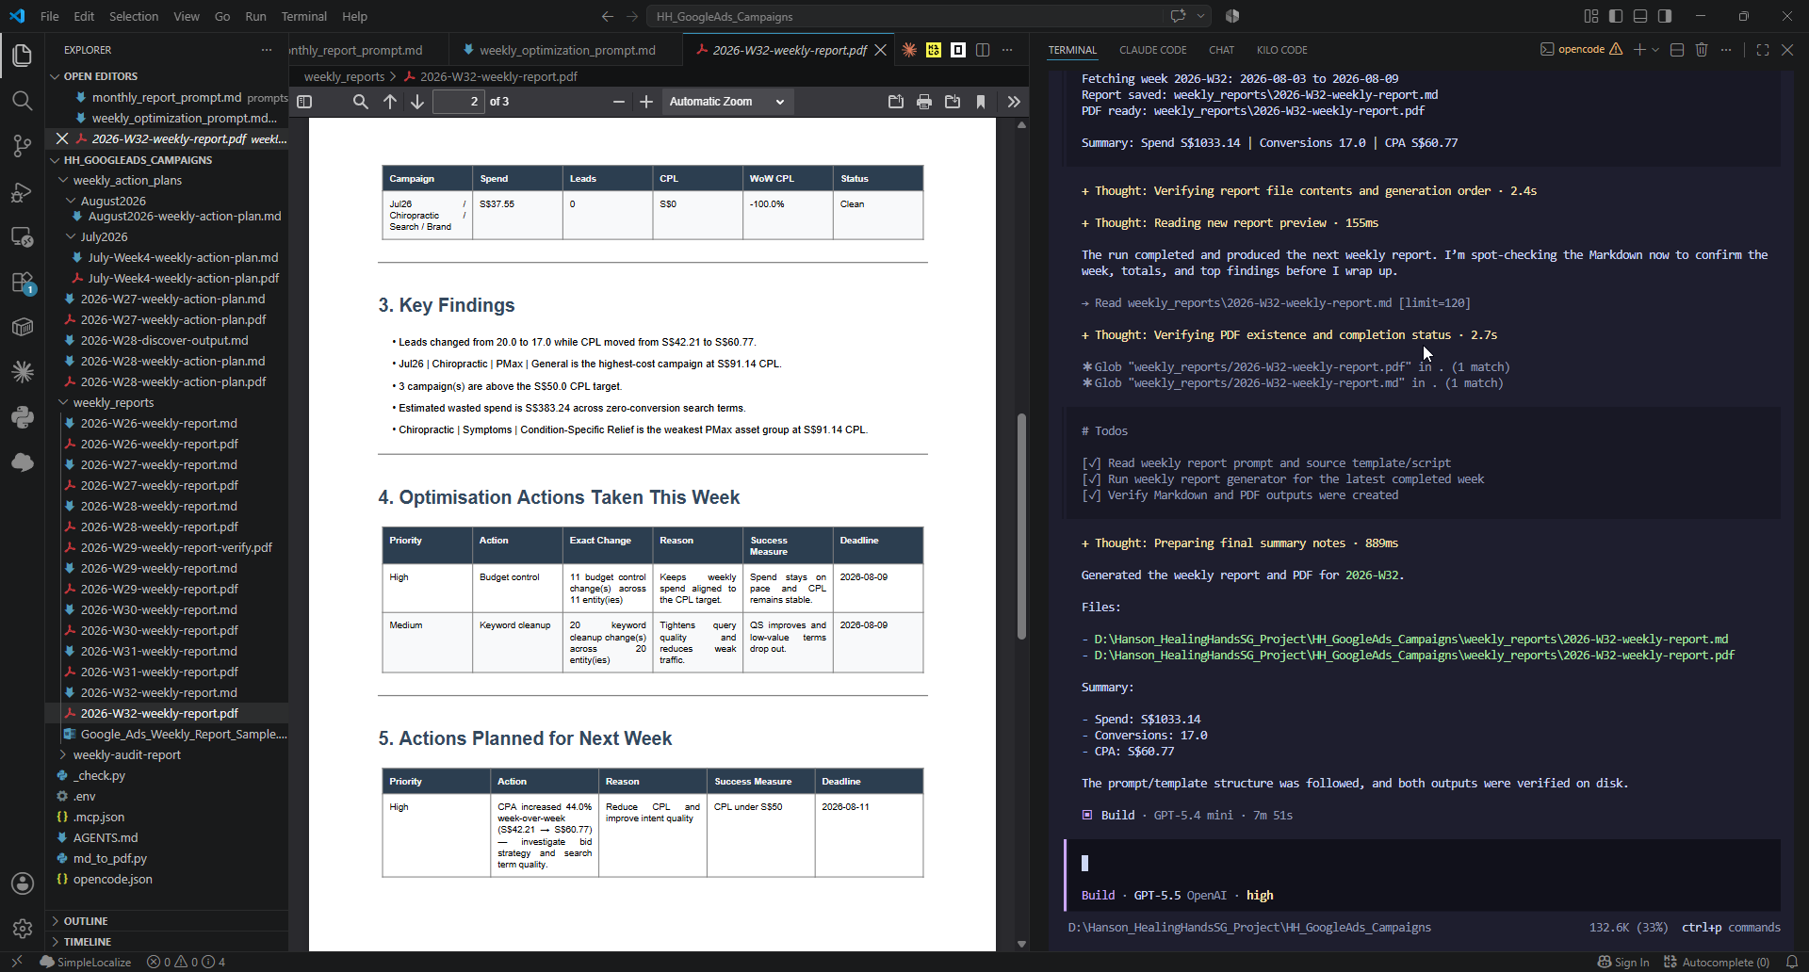Open the Manage gear icon
The width and height of the screenshot is (1809, 972).
click(23, 929)
